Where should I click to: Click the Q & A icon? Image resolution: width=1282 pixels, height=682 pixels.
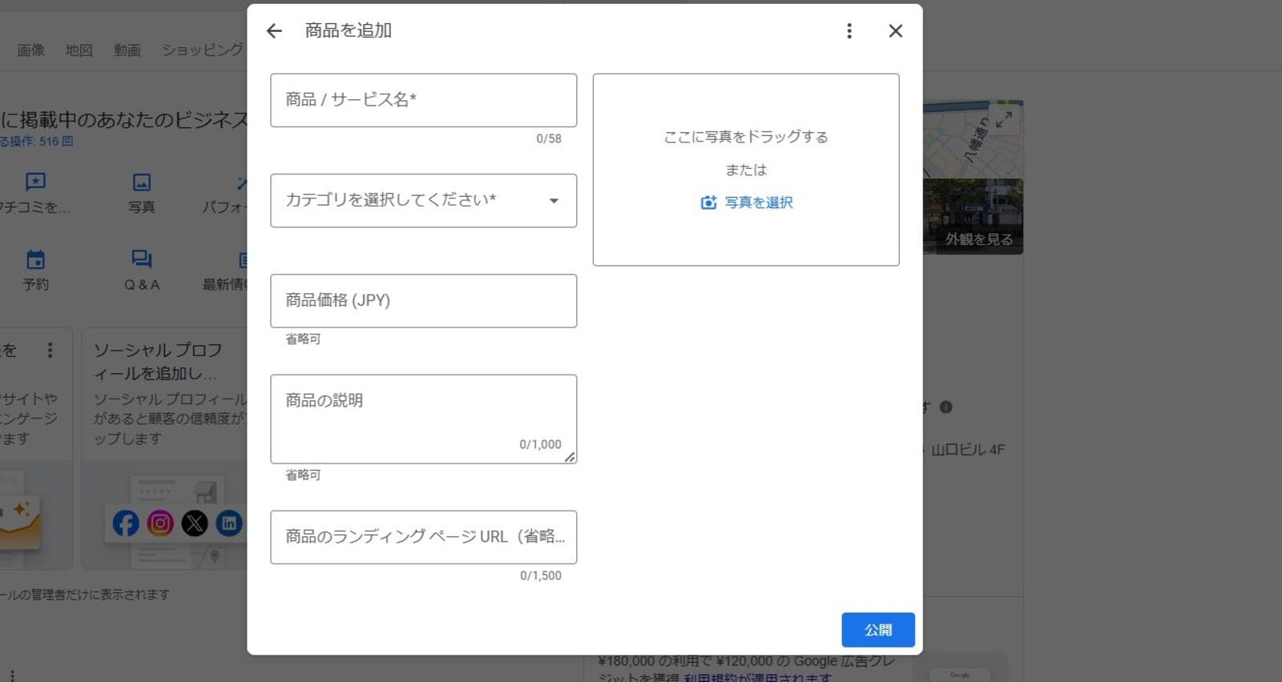(142, 259)
